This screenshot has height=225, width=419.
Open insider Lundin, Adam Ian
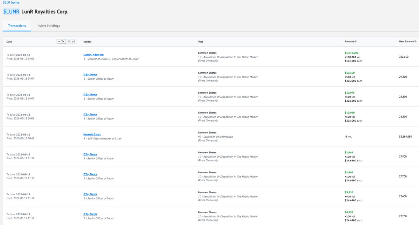[94, 55]
